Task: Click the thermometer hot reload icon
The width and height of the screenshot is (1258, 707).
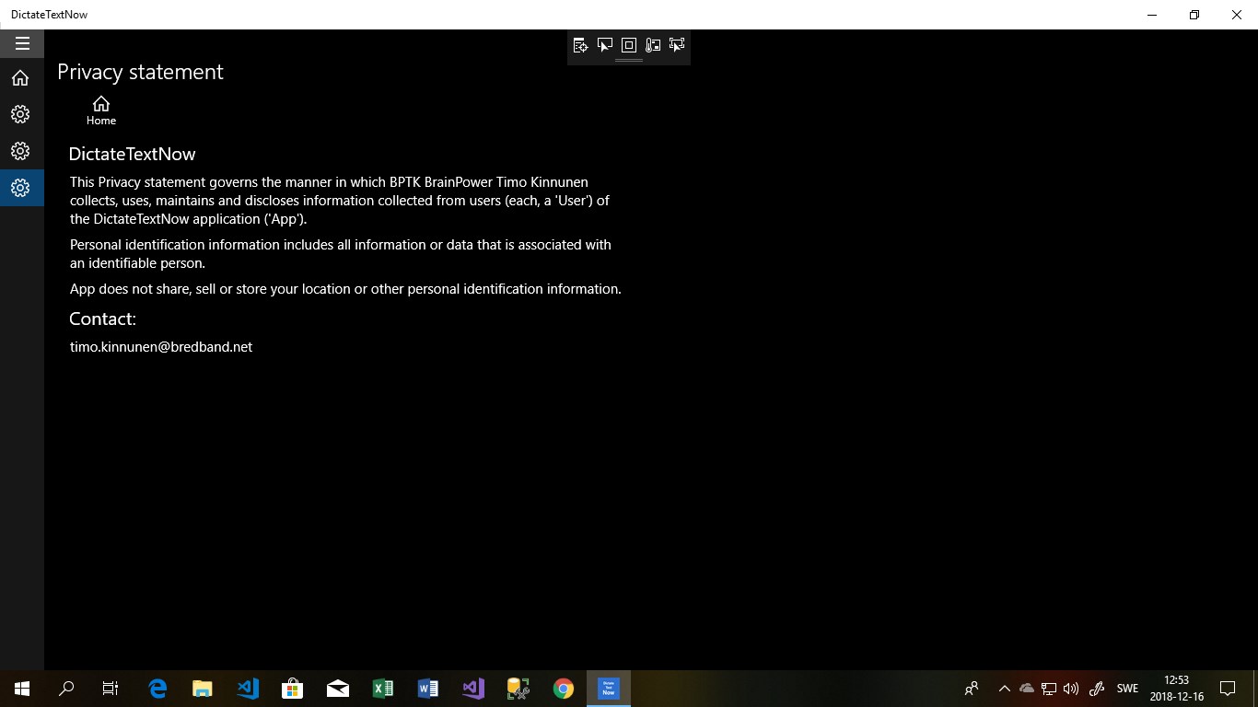Action: (653, 45)
